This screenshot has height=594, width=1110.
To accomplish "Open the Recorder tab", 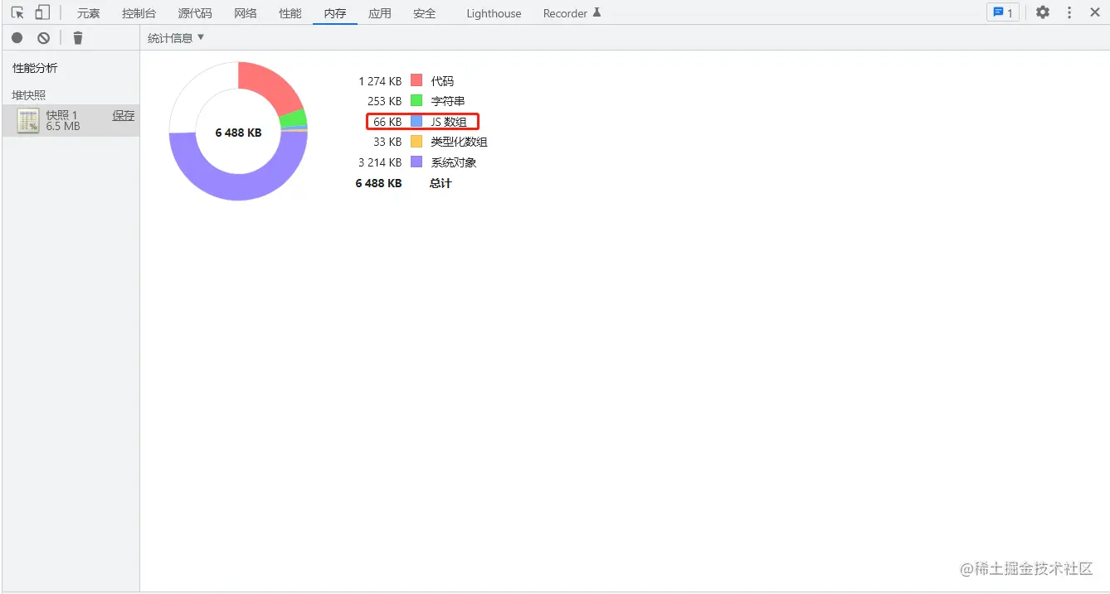I will 572,13.
